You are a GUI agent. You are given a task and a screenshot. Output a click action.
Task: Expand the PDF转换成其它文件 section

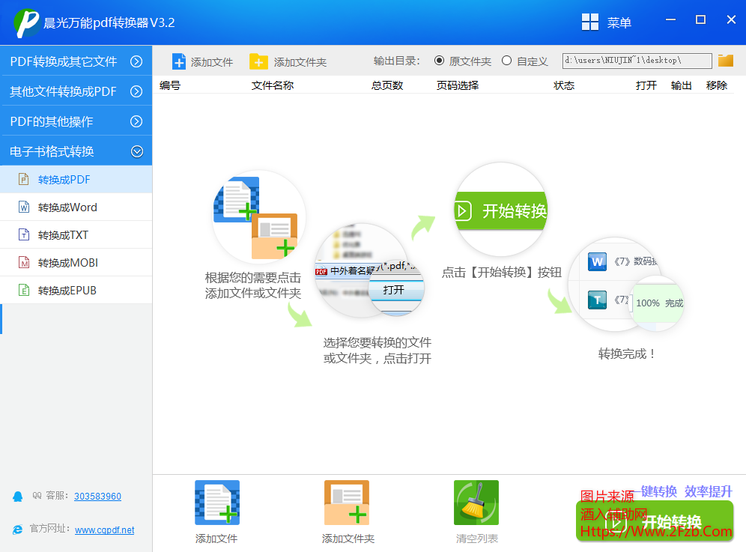click(x=136, y=61)
